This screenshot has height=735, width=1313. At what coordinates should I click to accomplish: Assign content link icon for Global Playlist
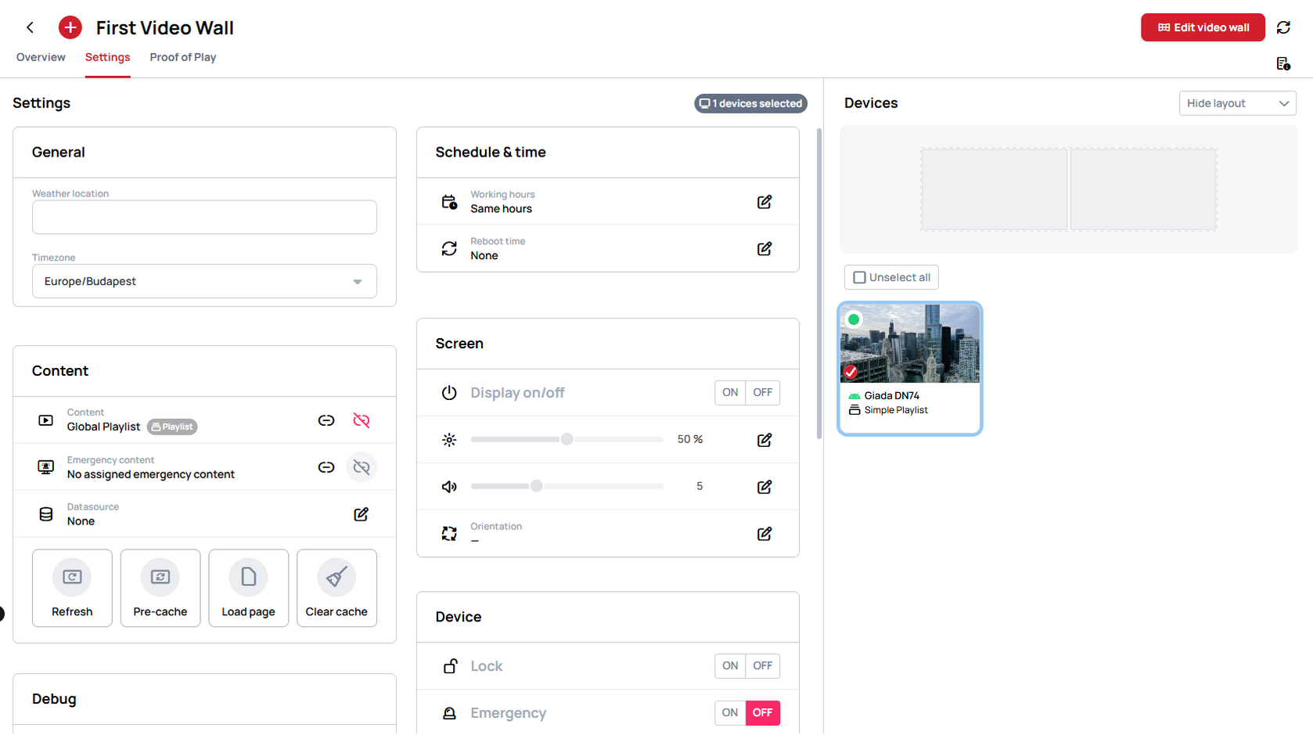[326, 420]
